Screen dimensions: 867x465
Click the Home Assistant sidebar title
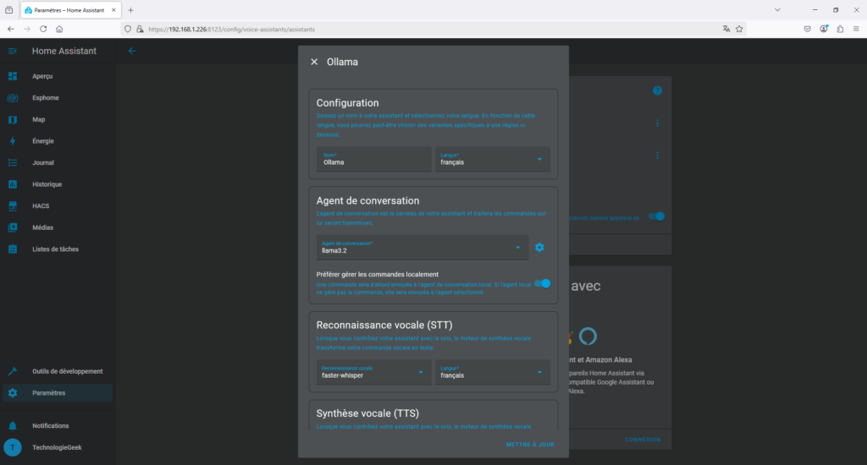click(x=64, y=51)
